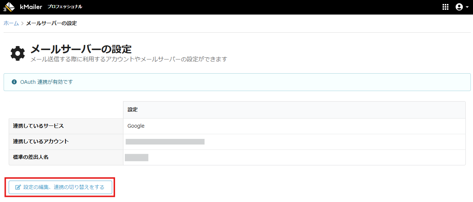Click the OAuth 連携が有効です notice text
Image resolution: width=473 pixels, height=202 pixels.
pyautogui.click(x=46, y=82)
